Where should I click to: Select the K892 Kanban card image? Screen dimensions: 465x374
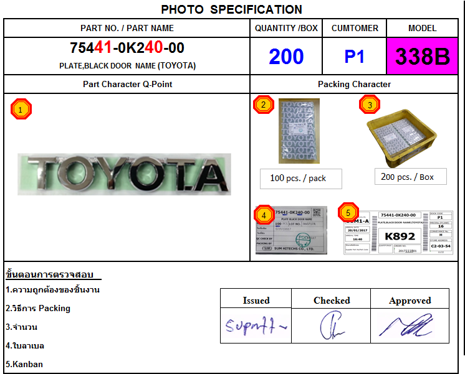(398, 233)
